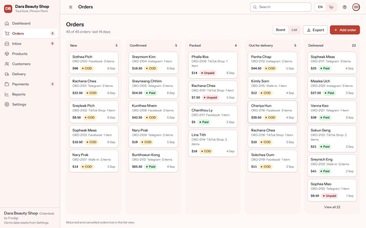
Task: Open the DC user avatar
Action: [356, 7]
